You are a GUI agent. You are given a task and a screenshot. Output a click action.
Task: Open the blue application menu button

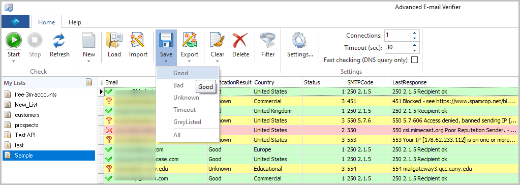pyautogui.click(x=15, y=21)
